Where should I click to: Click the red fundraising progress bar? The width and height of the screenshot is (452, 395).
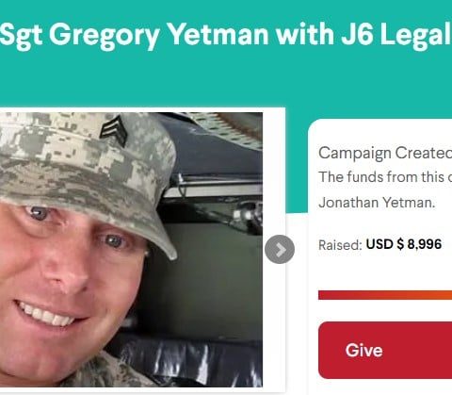385,295
